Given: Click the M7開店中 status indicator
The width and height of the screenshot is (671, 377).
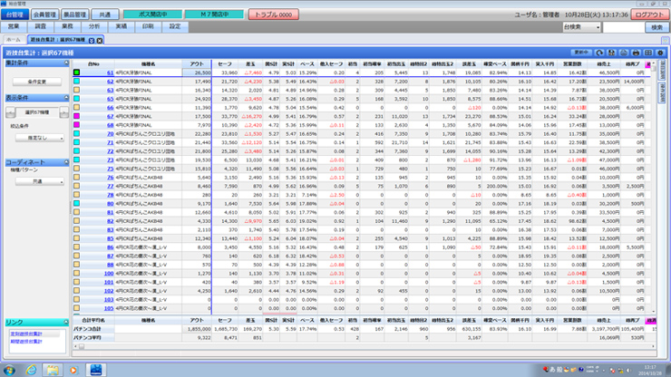Looking at the screenshot, I should coord(214,14).
